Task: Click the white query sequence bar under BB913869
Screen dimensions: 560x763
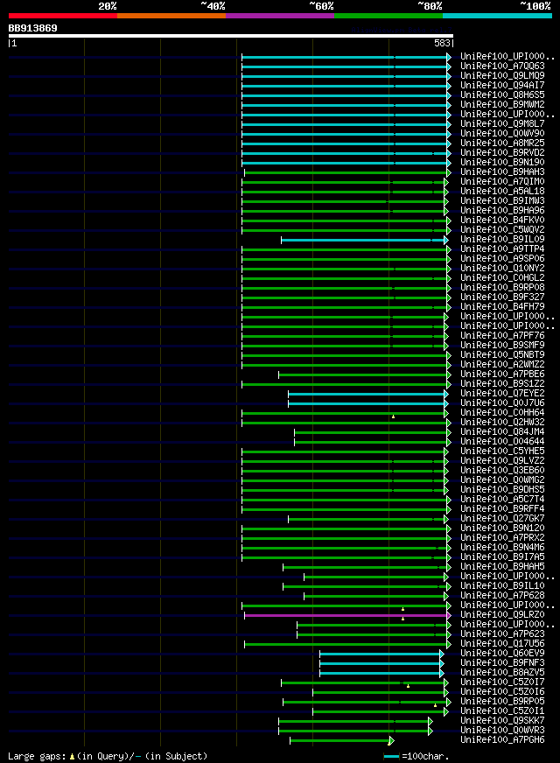Action: point(231,36)
